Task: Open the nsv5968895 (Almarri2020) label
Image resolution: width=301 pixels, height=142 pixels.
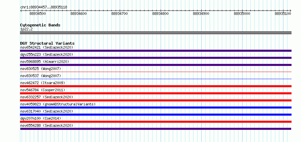Action: click(x=45, y=62)
